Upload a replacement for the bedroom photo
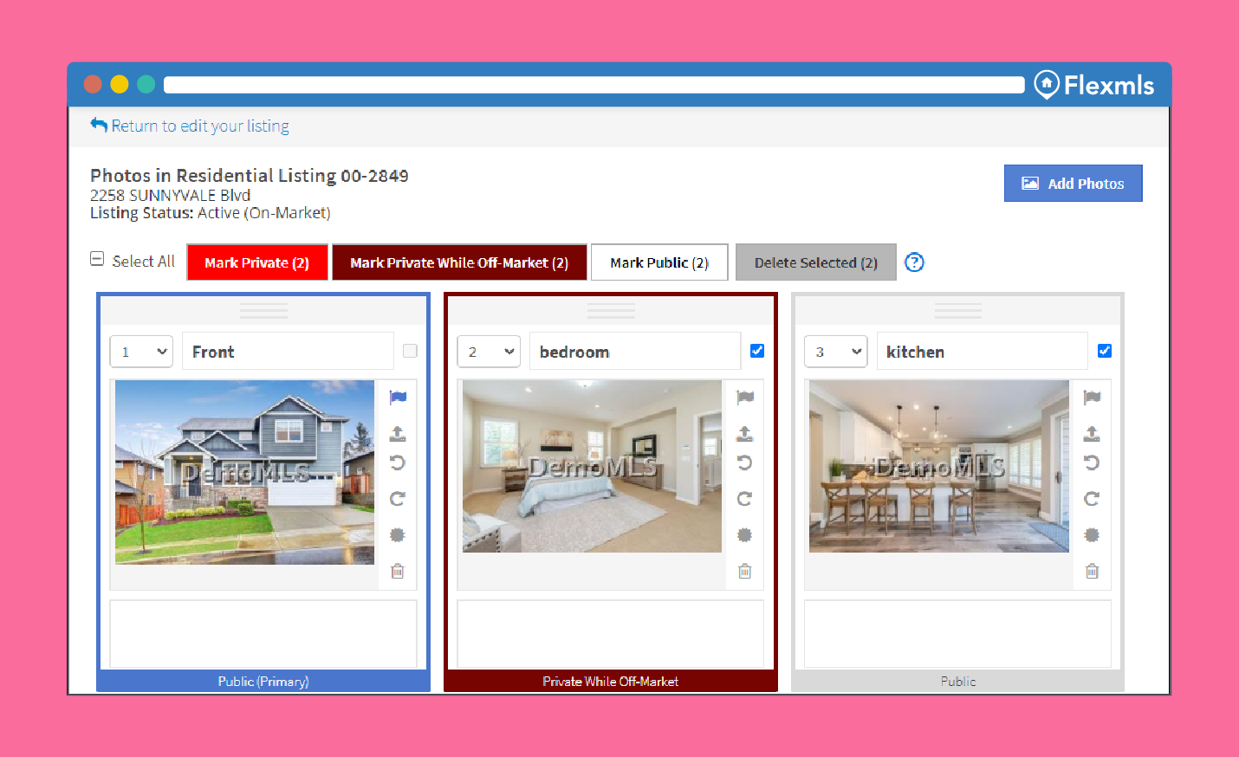This screenshot has height=757, width=1239. pyautogui.click(x=745, y=433)
